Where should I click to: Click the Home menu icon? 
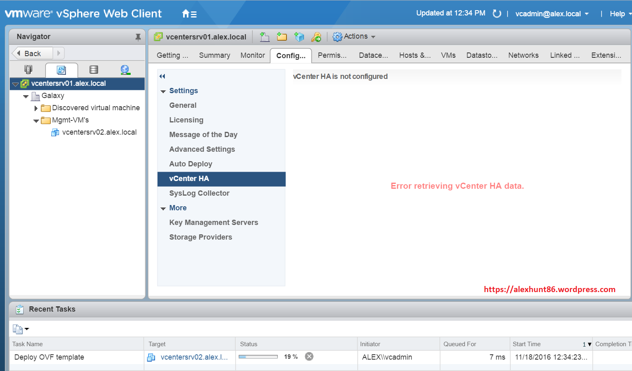189,14
